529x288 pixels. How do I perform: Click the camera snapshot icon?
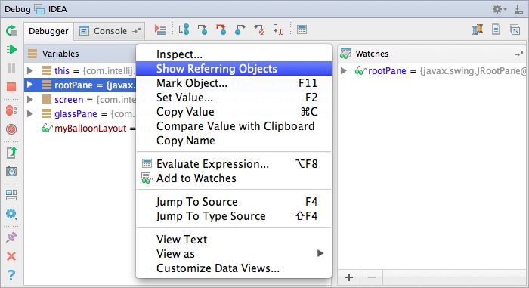[11, 172]
